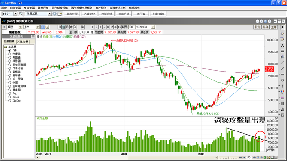Select the arrow line drawing tool

(282, 68)
